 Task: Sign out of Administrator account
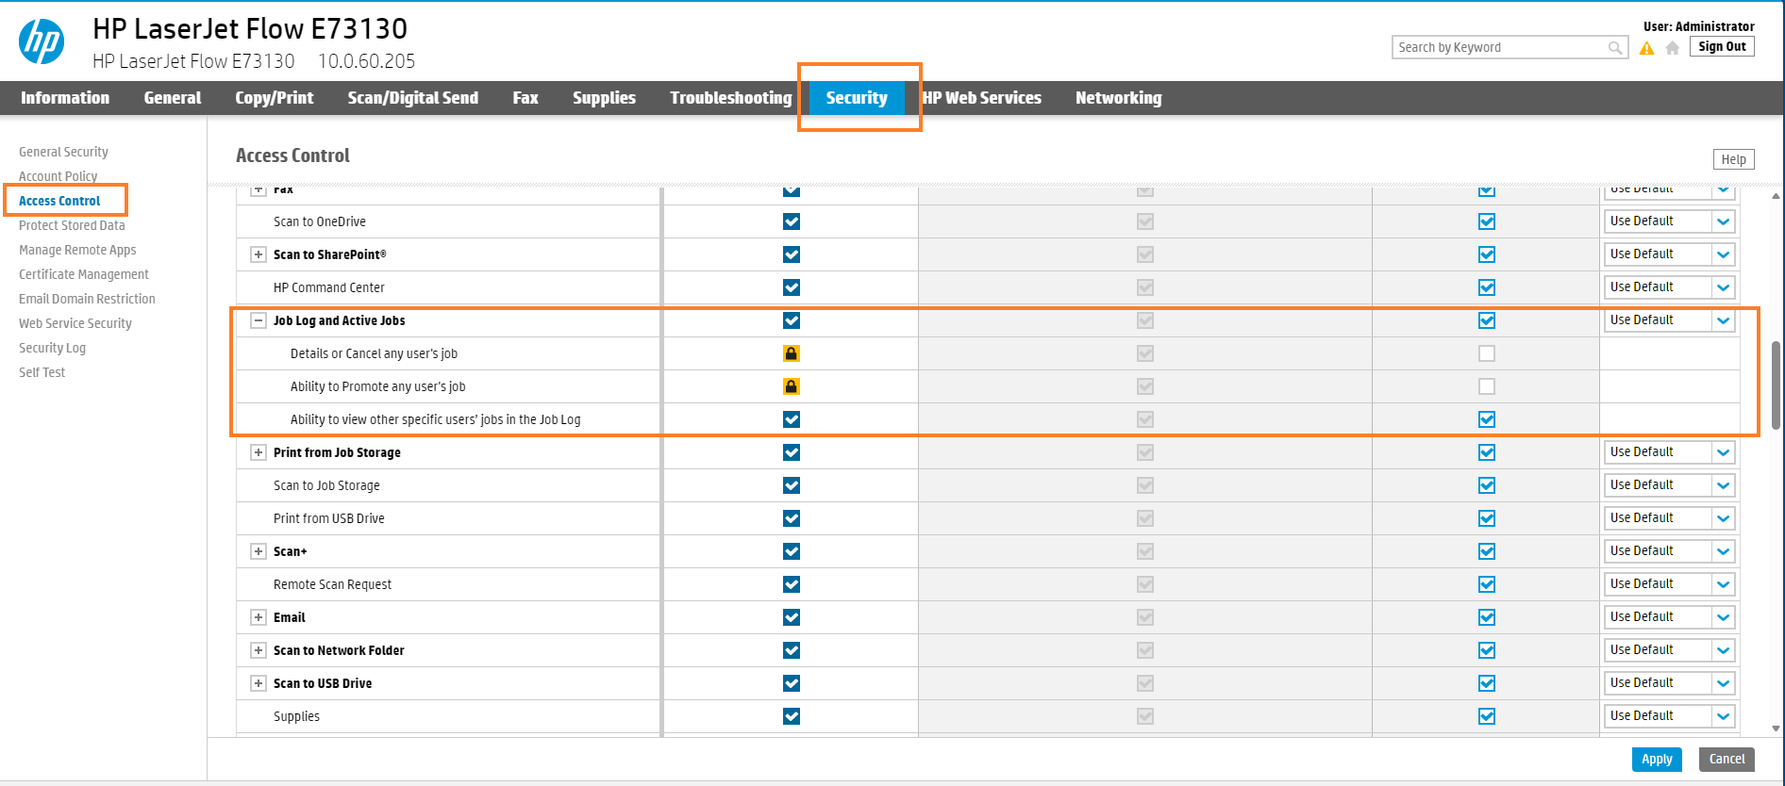coord(1722,46)
